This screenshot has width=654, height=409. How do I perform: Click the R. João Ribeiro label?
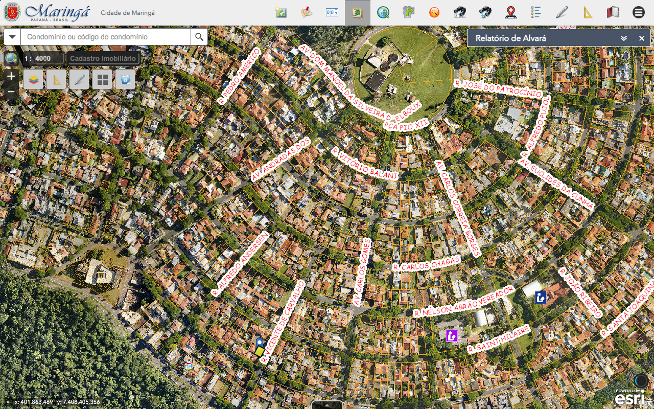coord(580,292)
